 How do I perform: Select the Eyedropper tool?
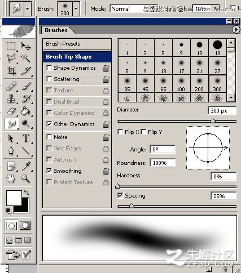pos(26,166)
